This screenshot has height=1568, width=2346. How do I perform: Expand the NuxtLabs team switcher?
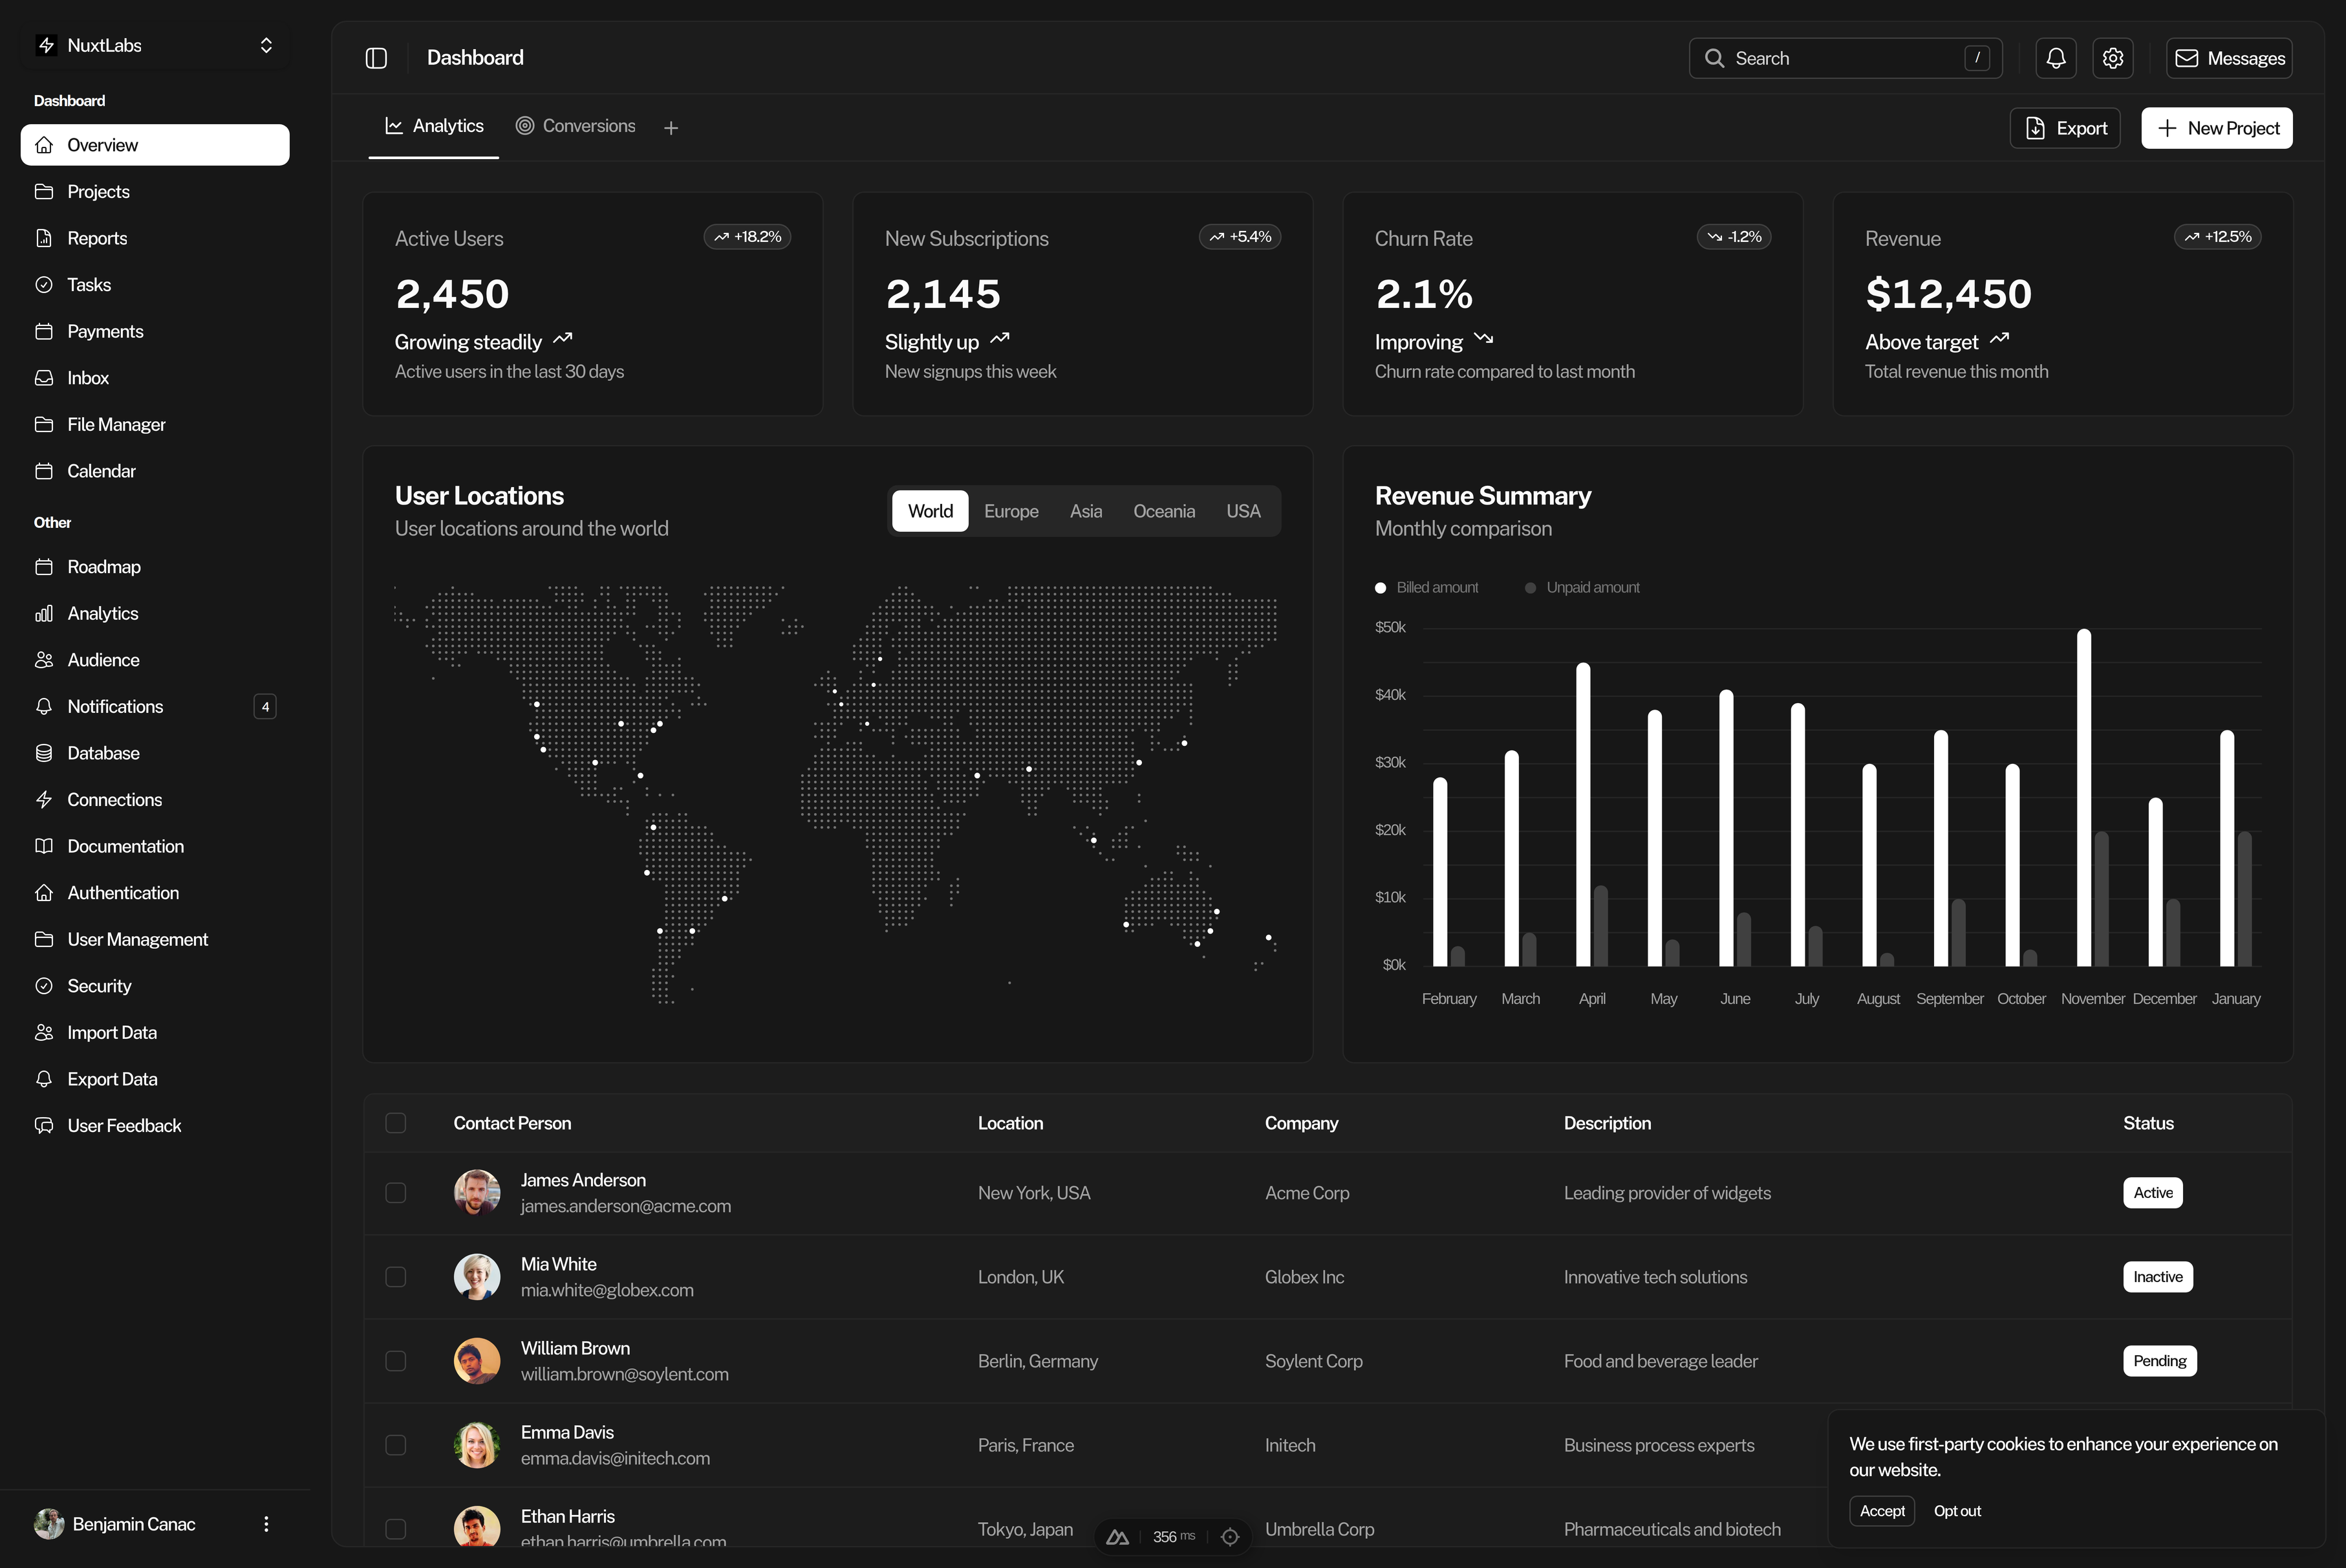coord(155,46)
